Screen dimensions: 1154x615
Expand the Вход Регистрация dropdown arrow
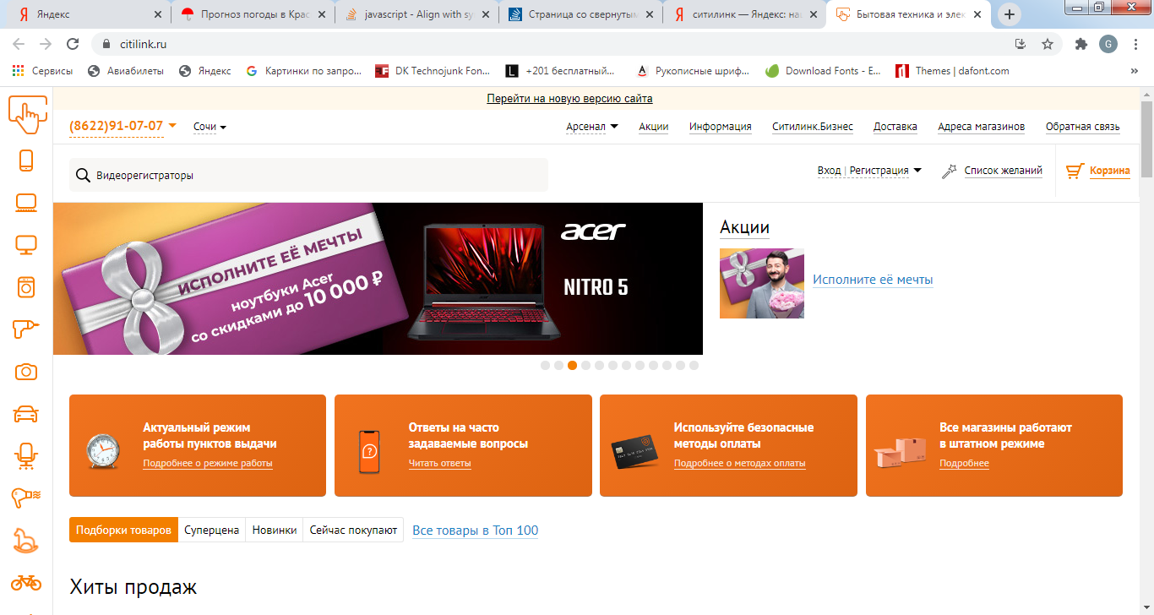(917, 171)
